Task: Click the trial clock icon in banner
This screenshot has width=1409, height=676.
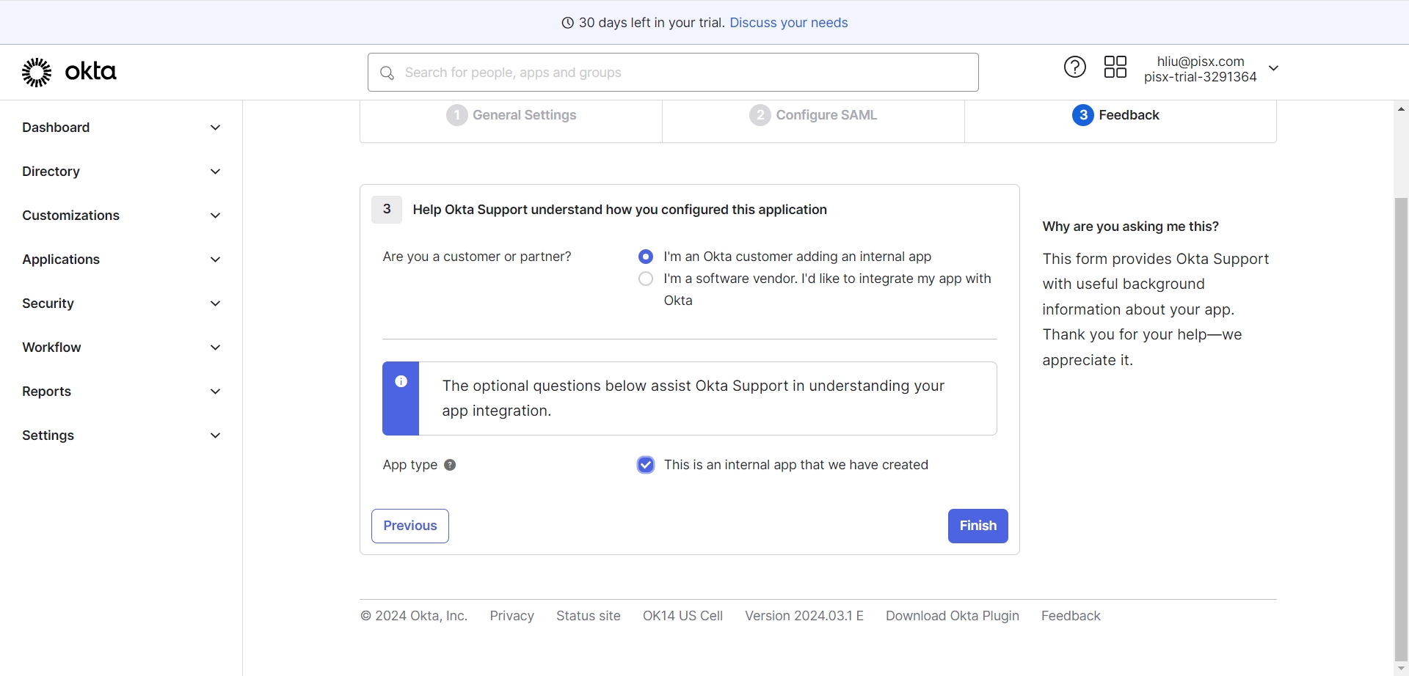Action: coord(567,23)
